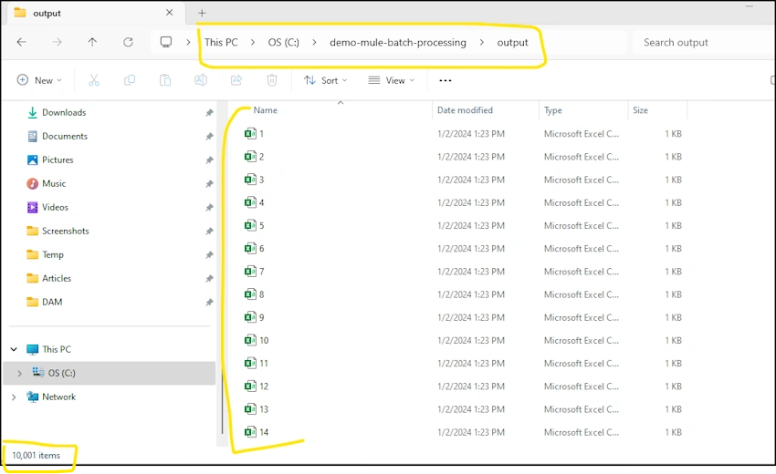Image resolution: width=776 pixels, height=474 pixels.
Task: Open Videos in the sidebar
Action: pyautogui.click(x=55, y=208)
